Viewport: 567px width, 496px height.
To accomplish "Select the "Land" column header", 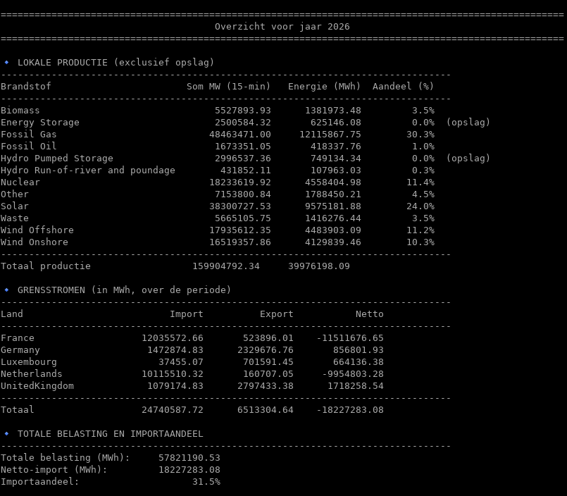I will 11,314.
